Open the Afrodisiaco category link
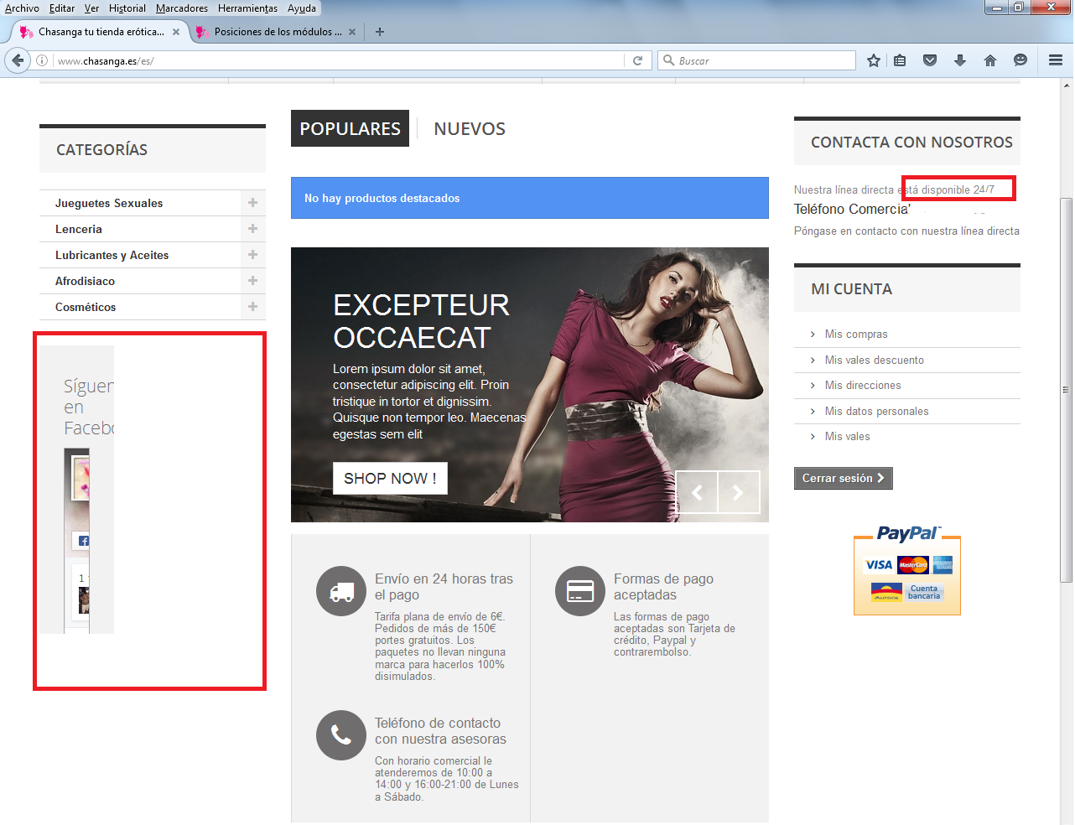The width and height of the screenshot is (1075, 825). tap(85, 281)
